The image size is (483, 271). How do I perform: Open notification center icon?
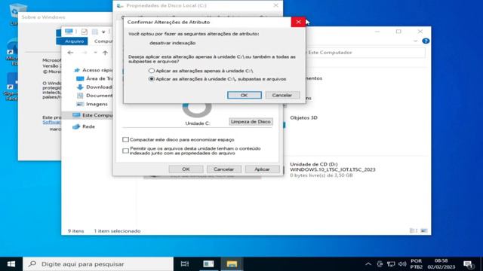click(x=469, y=264)
